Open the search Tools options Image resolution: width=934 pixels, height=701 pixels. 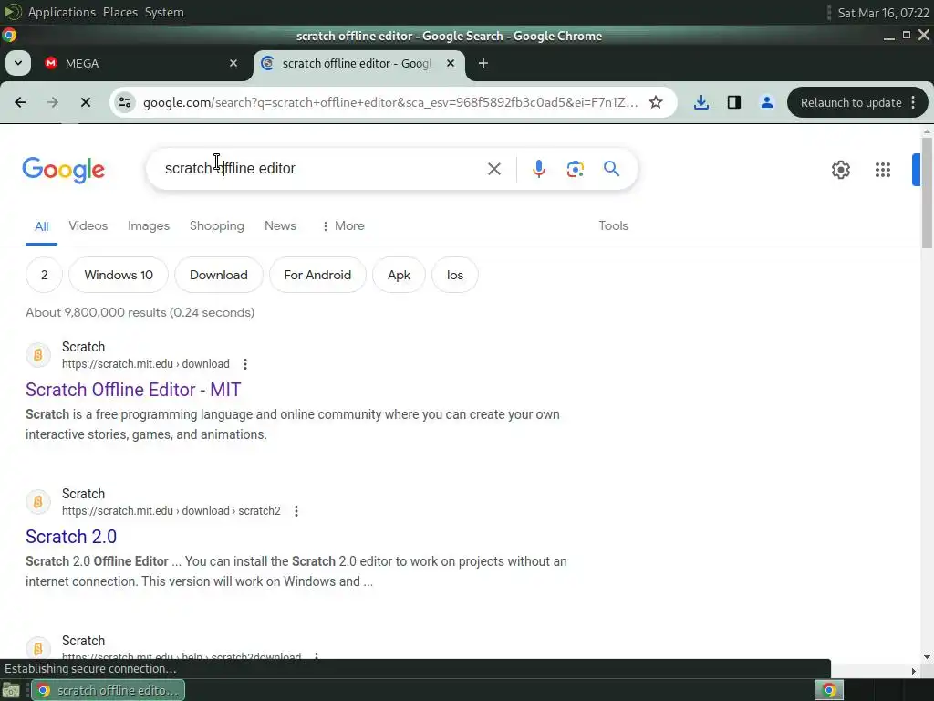pyautogui.click(x=613, y=226)
